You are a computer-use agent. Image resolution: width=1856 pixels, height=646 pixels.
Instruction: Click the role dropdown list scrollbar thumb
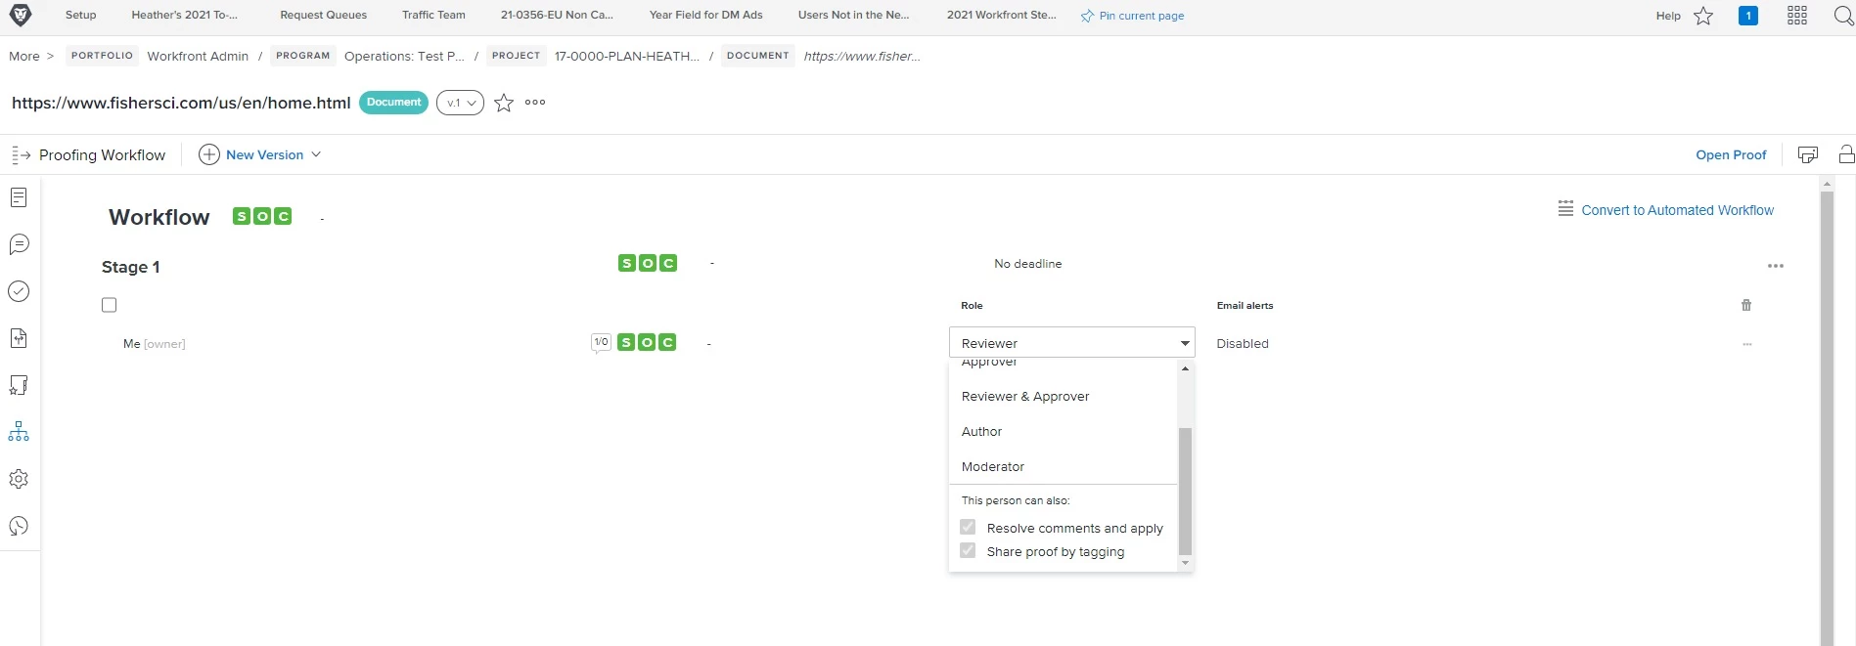[1185, 491]
